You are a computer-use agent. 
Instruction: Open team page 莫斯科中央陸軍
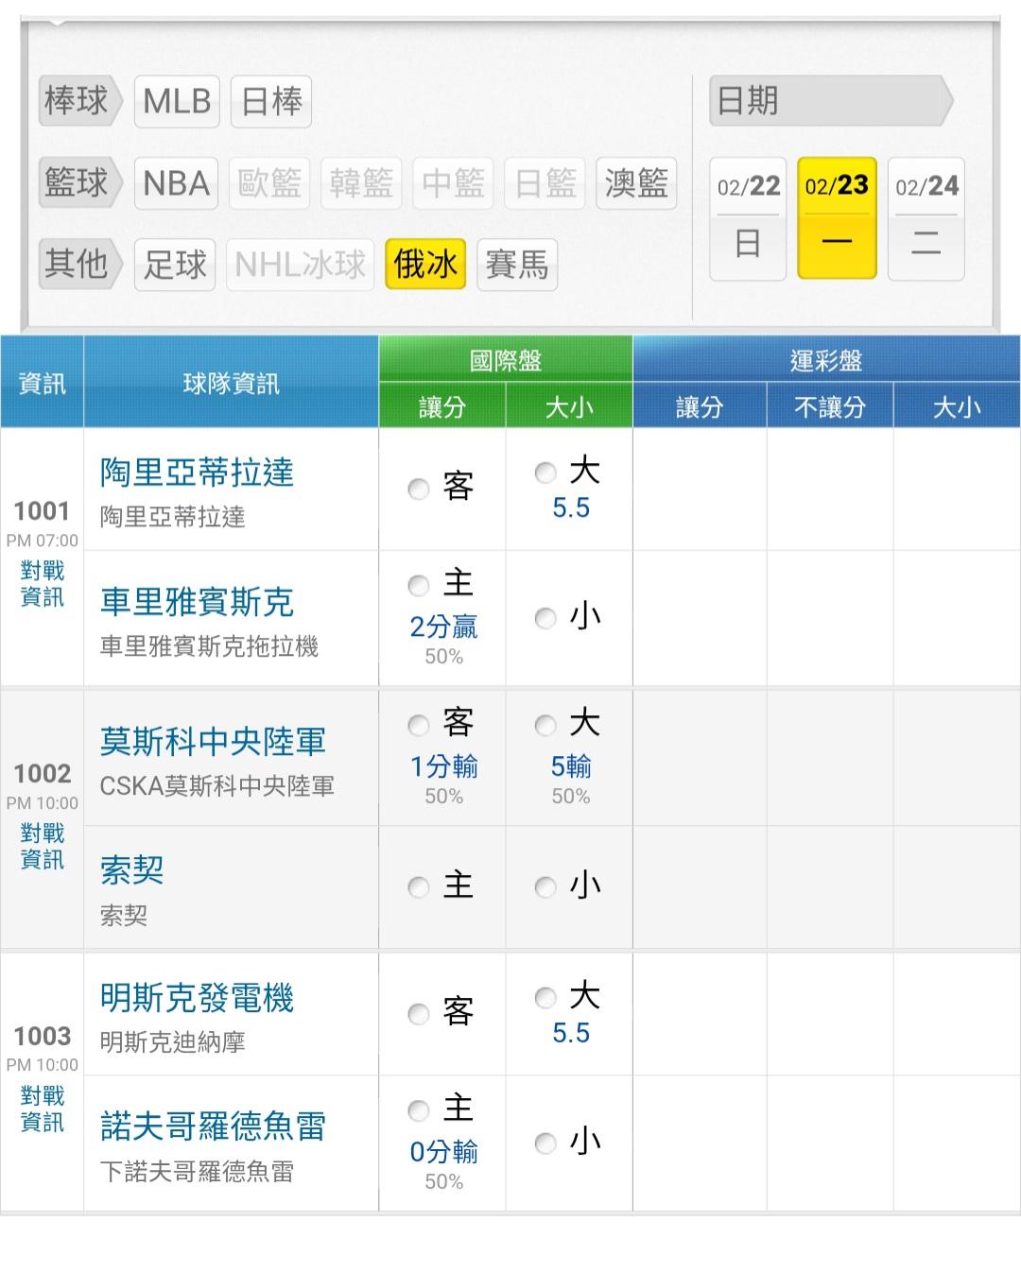click(x=213, y=742)
